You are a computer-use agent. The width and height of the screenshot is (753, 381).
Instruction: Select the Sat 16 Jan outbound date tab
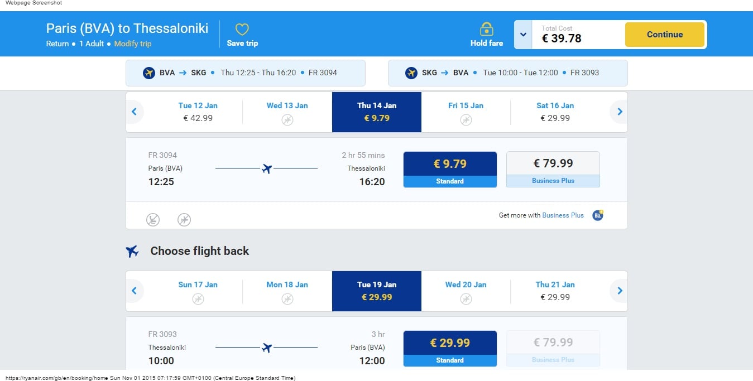point(555,112)
